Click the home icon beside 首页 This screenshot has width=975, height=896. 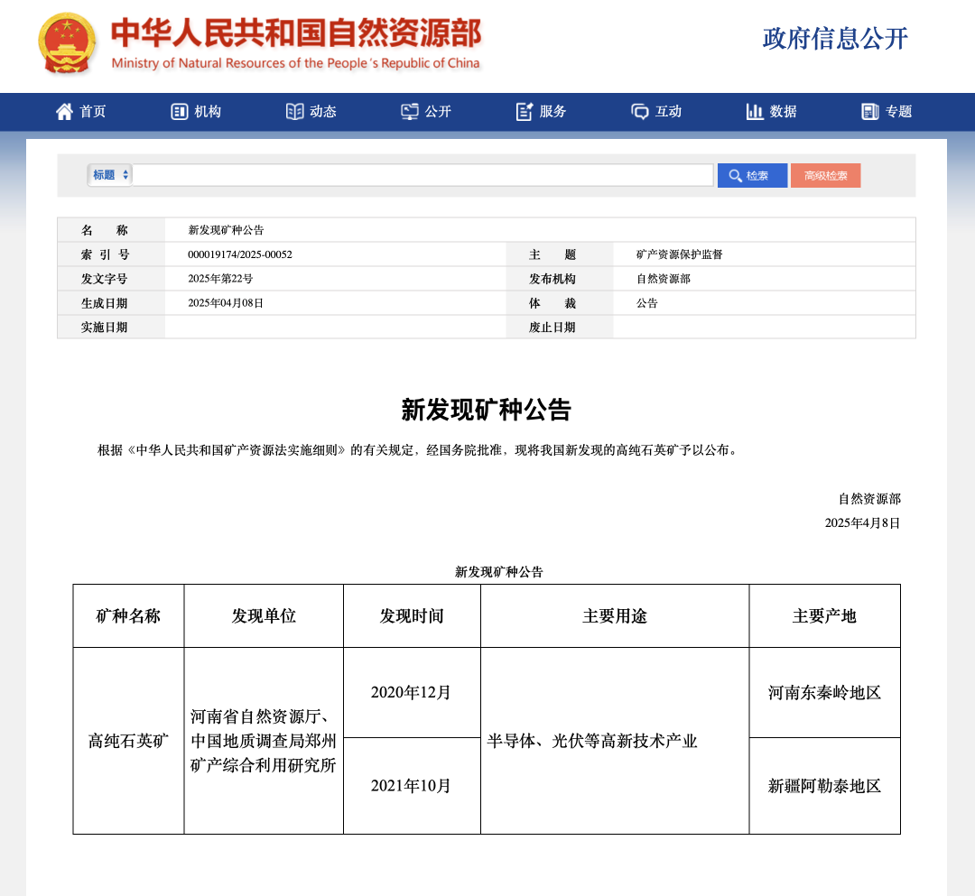64,112
